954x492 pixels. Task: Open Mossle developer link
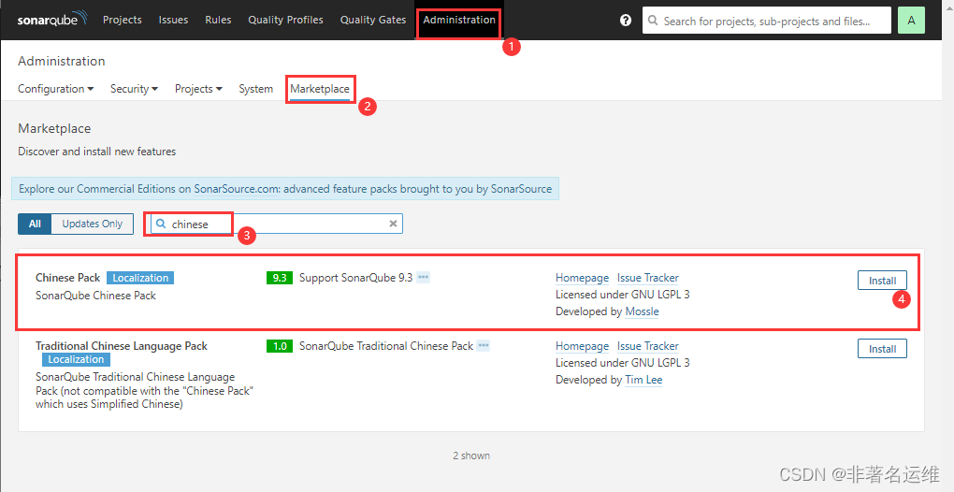642,311
